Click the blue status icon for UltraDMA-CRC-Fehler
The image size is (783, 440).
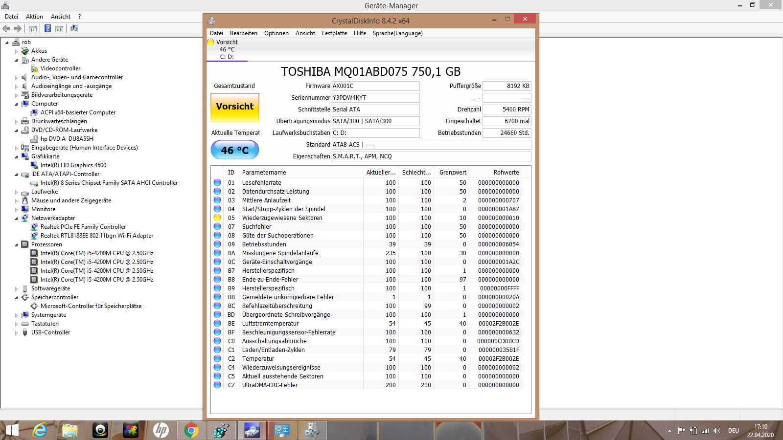point(217,385)
